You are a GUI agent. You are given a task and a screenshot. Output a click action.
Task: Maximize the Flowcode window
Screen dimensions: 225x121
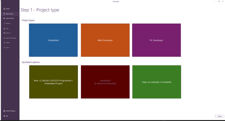click(219, 1)
